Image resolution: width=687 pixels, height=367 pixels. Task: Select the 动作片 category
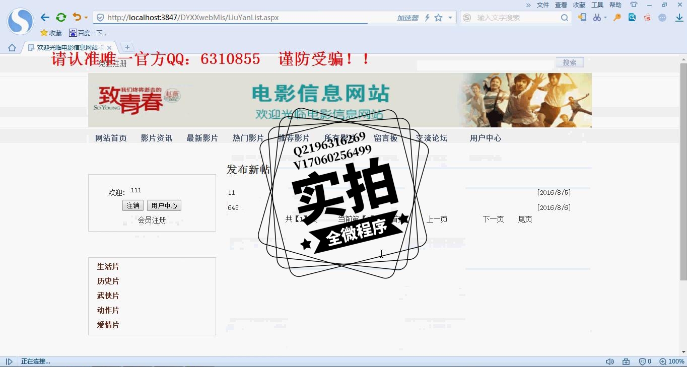(x=108, y=311)
